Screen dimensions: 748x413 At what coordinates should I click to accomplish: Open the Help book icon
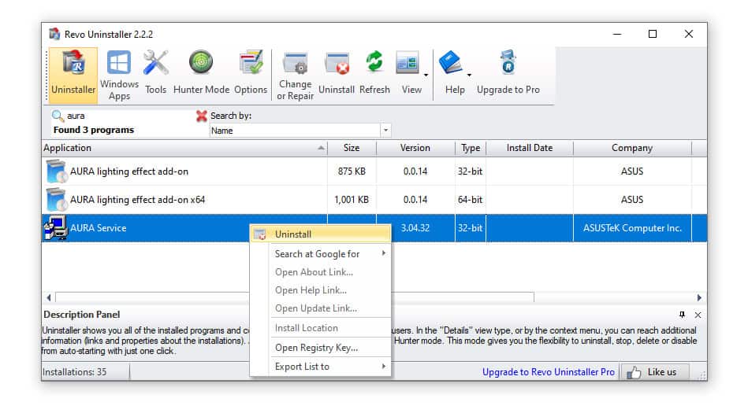tap(451, 62)
